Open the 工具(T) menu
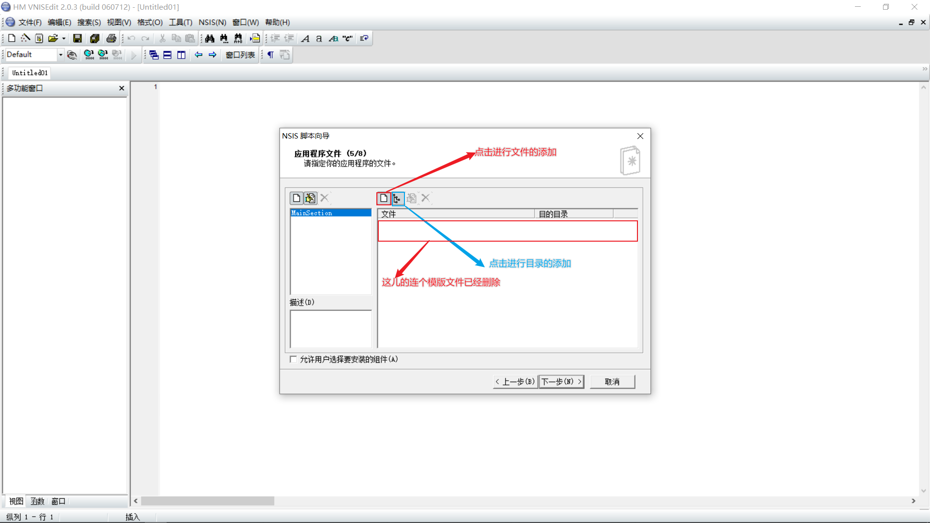The width and height of the screenshot is (930, 523). (181, 22)
